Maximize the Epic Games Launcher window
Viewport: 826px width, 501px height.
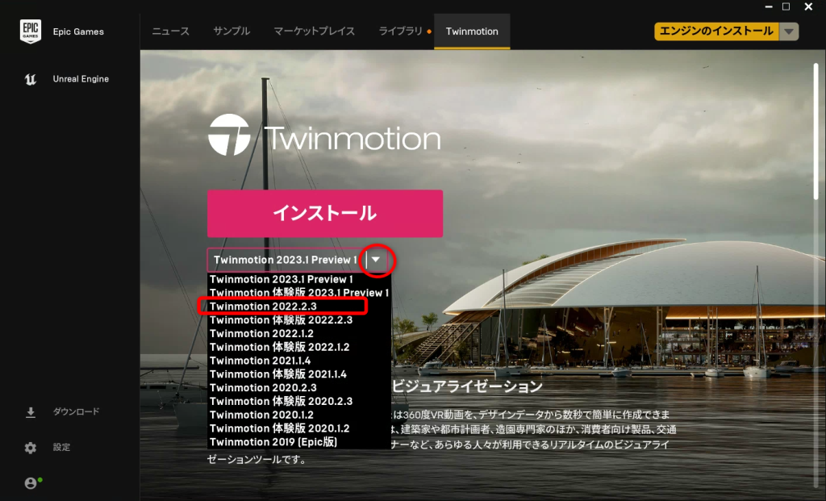coord(786,6)
